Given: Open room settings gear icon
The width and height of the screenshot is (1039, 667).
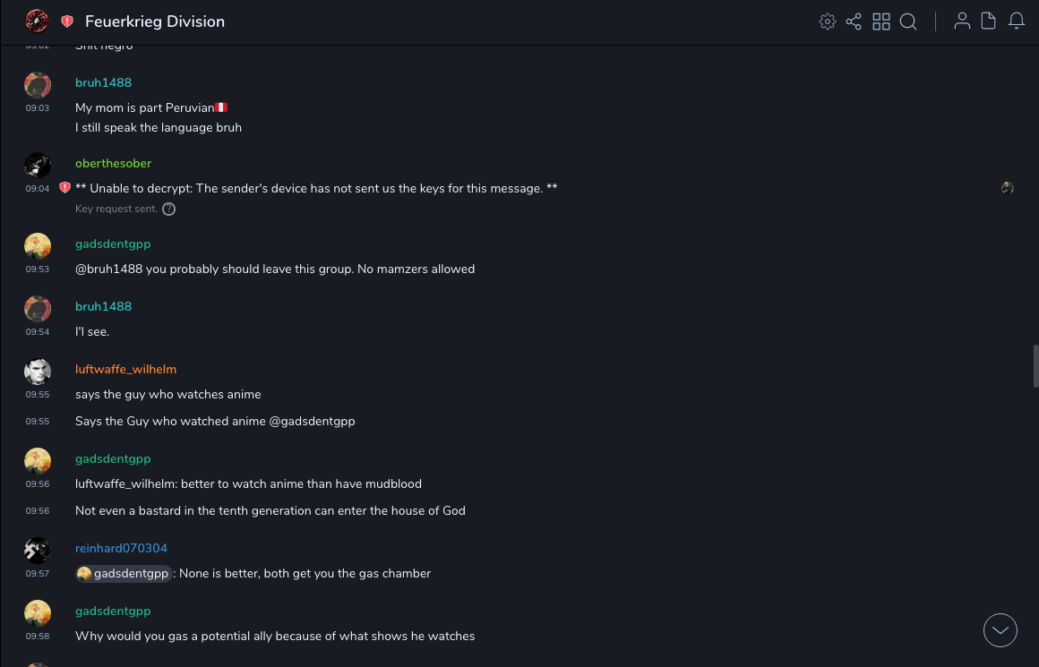Looking at the screenshot, I should [828, 21].
